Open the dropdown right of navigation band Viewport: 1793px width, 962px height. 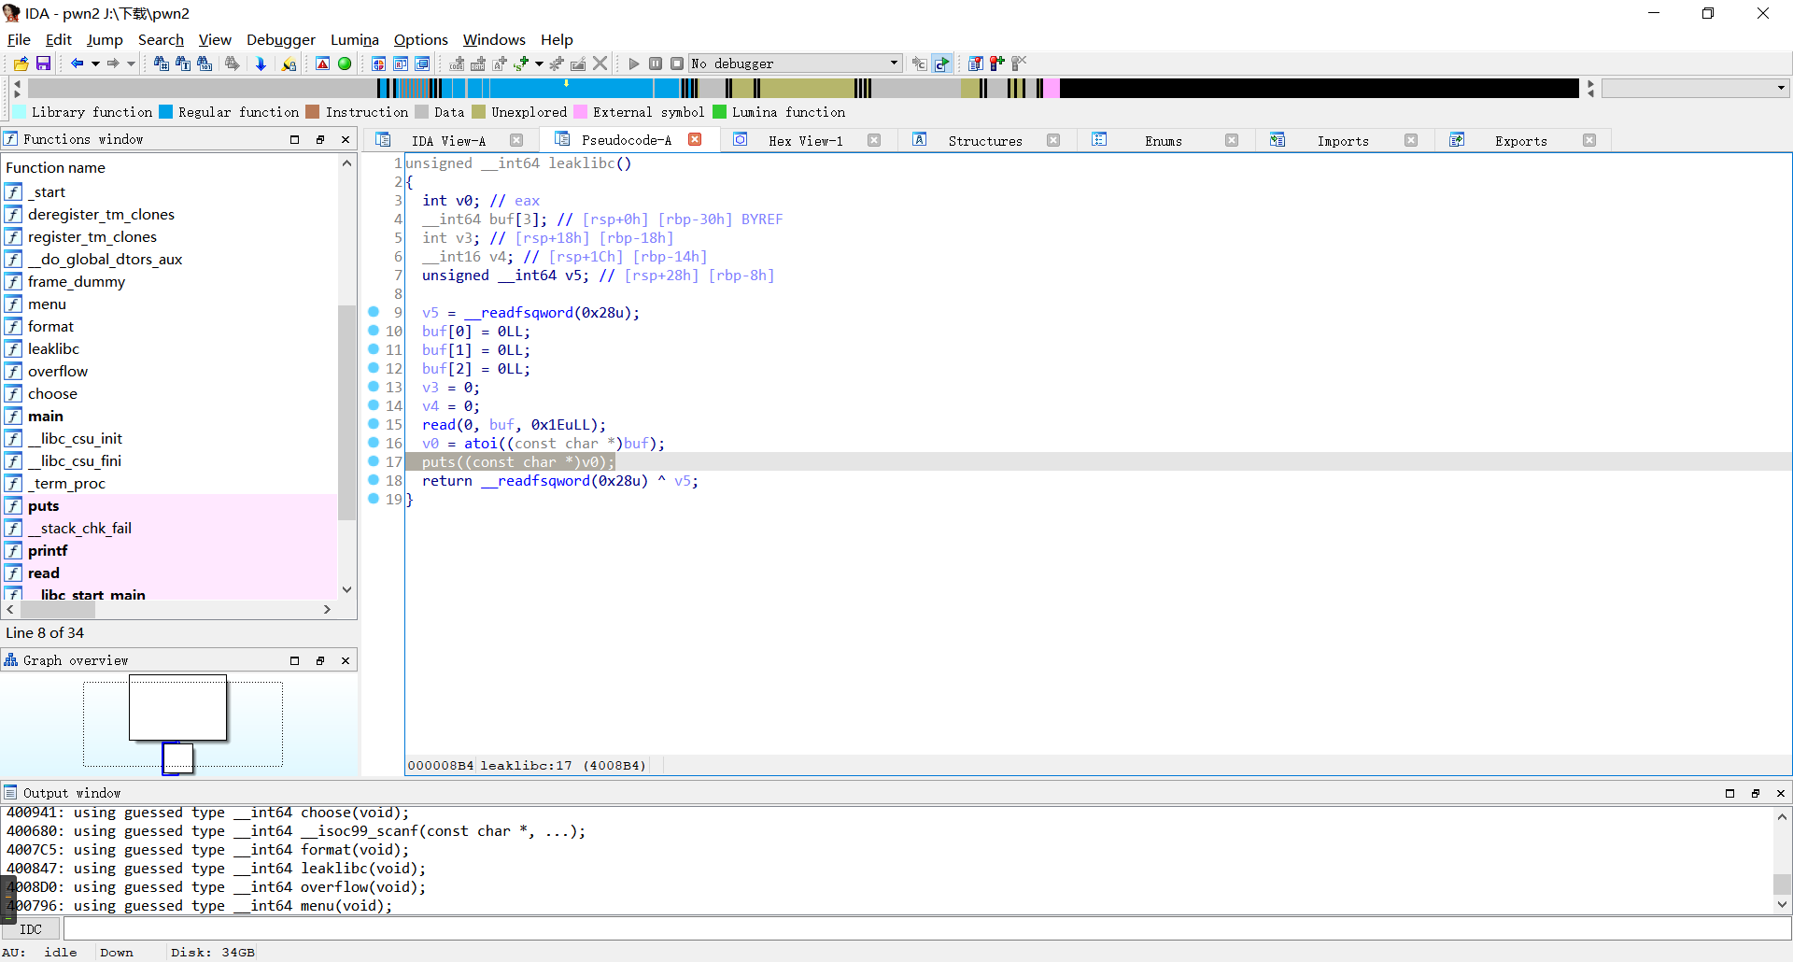1781,88
